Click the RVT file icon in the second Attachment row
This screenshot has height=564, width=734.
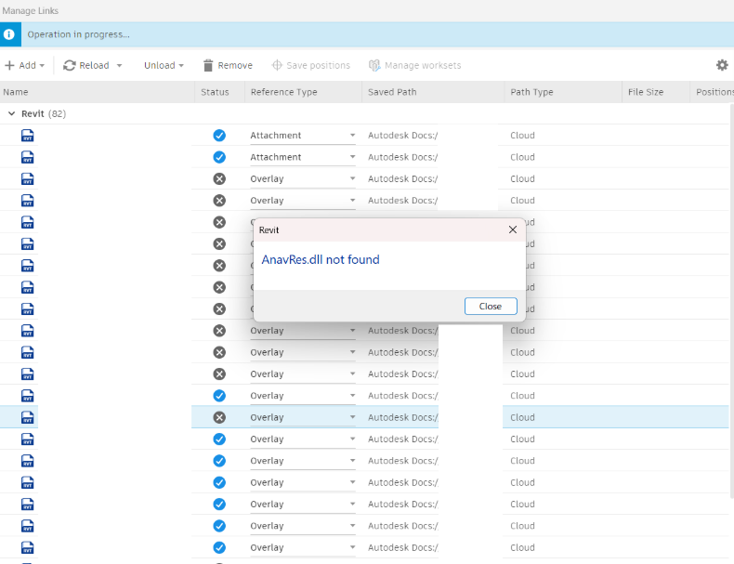coord(28,157)
